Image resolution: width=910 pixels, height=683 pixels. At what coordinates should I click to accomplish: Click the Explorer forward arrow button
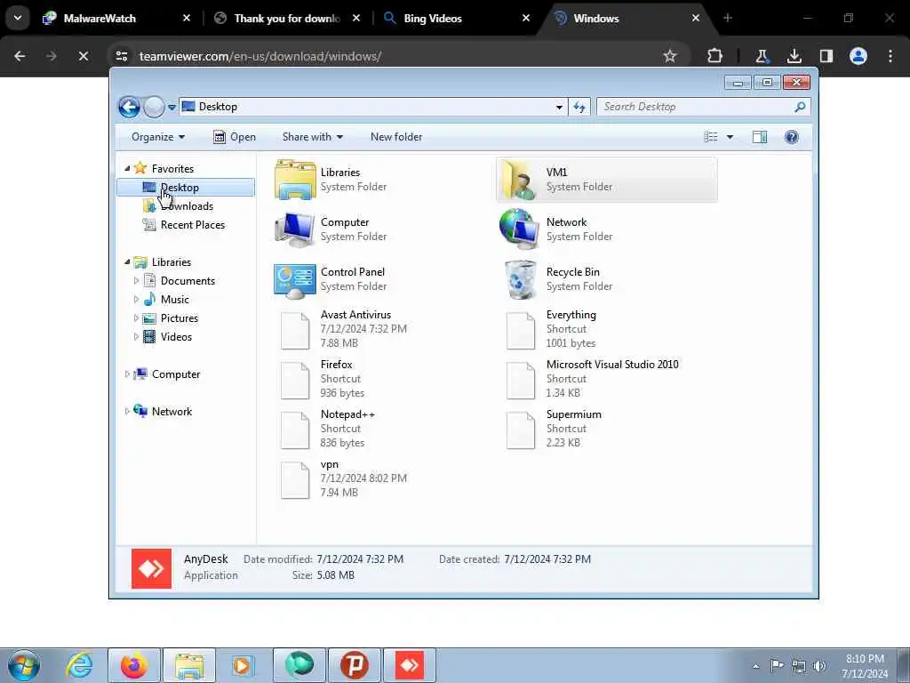pos(154,107)
